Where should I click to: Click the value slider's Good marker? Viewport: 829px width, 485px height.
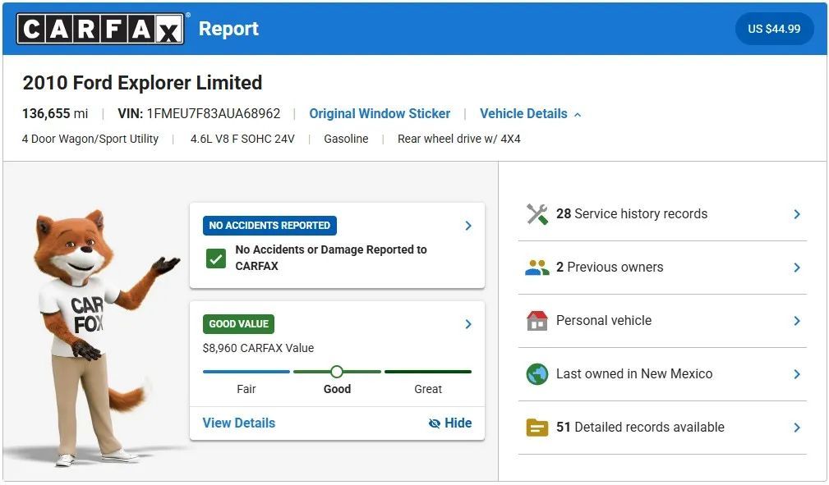(x=337, y=372)
